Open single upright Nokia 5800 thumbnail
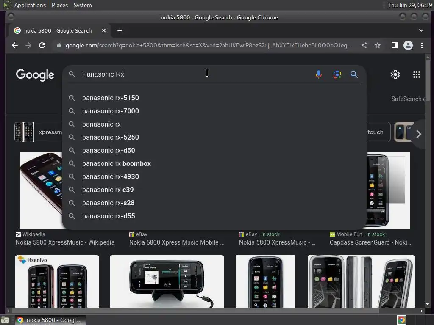 point(265,281)
